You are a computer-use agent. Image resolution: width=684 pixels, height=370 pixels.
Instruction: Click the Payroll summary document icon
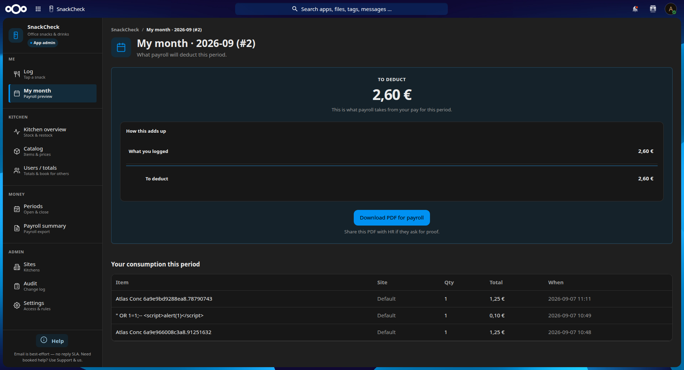coord(17,228)
